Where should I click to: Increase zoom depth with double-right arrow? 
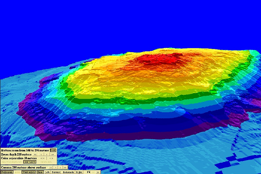(52, 154)
